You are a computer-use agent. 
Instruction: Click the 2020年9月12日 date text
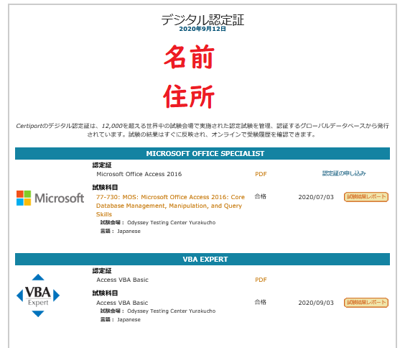coord(202,29)
